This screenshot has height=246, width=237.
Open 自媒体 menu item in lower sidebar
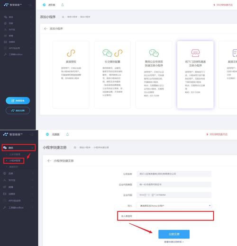(x=12, y=194)
